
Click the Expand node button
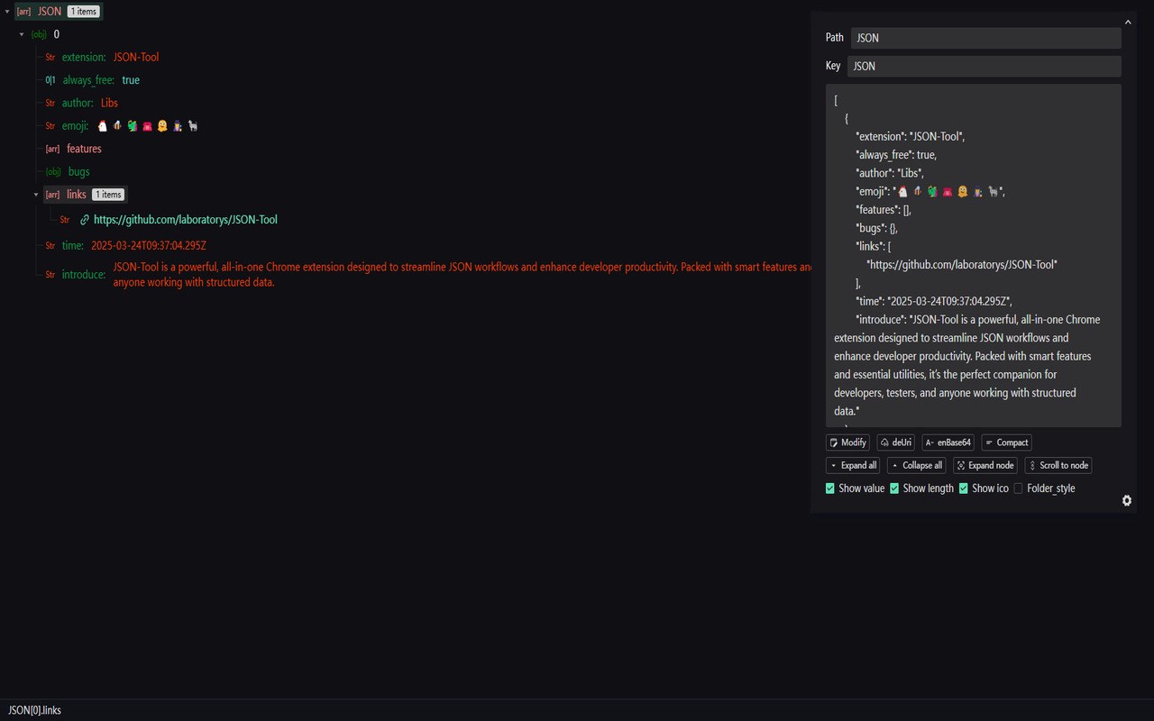point(985,466)
